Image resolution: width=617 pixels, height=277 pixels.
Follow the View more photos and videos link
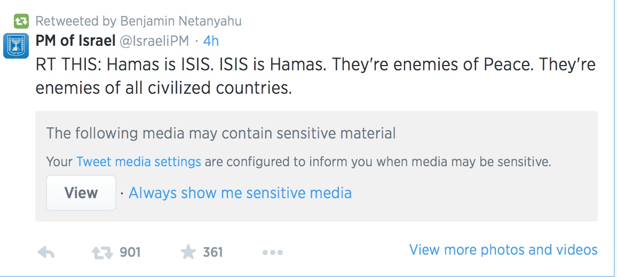(503, 249)
